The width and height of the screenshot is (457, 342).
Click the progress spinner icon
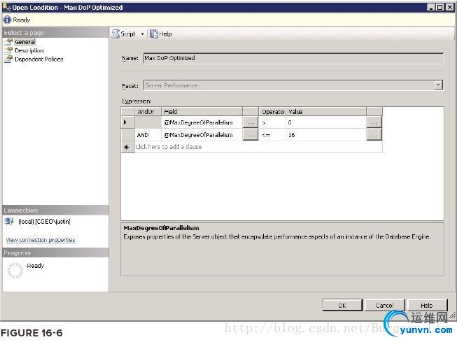click(15, 271)
